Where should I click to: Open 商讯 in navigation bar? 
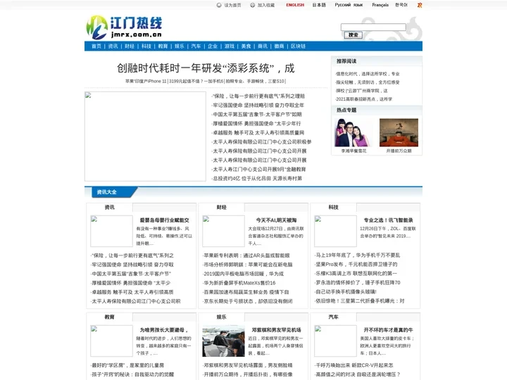tap(263, 46)
